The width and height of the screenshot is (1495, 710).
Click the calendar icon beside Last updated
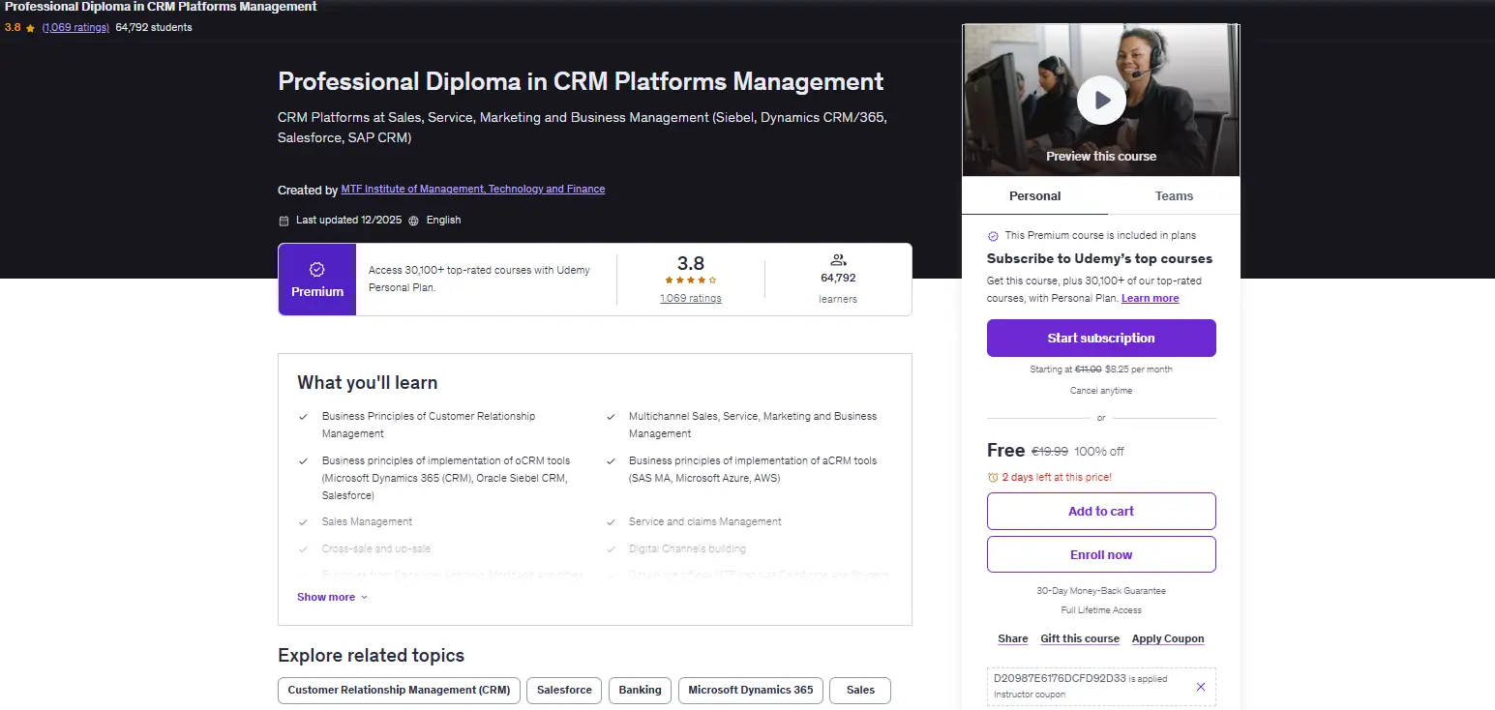pyautogui.click(x=284, y=221)
